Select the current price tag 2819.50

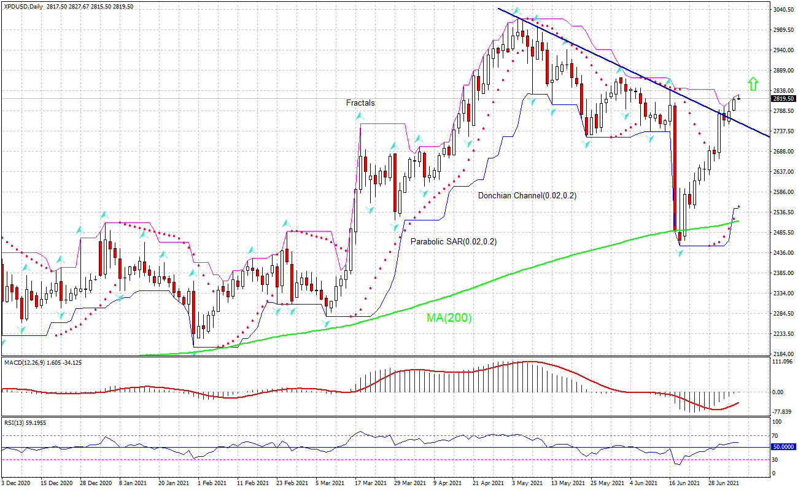(783, 98)
